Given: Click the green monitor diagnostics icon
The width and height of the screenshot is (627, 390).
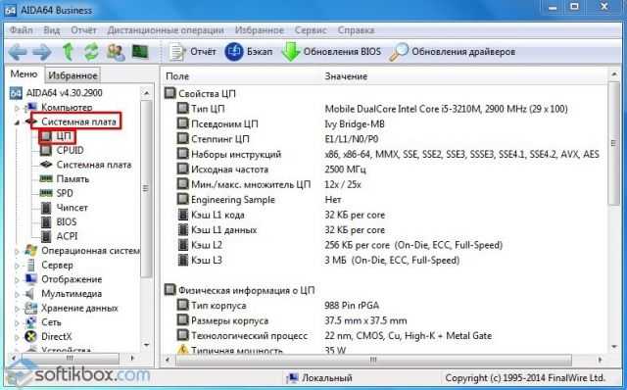Looking at the screenshot, I should point(140,52).
